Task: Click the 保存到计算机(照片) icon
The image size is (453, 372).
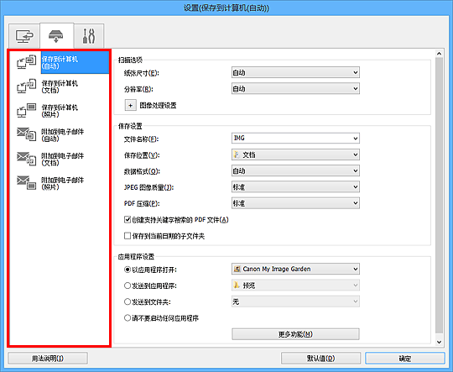Action: (x=26, y=111)
